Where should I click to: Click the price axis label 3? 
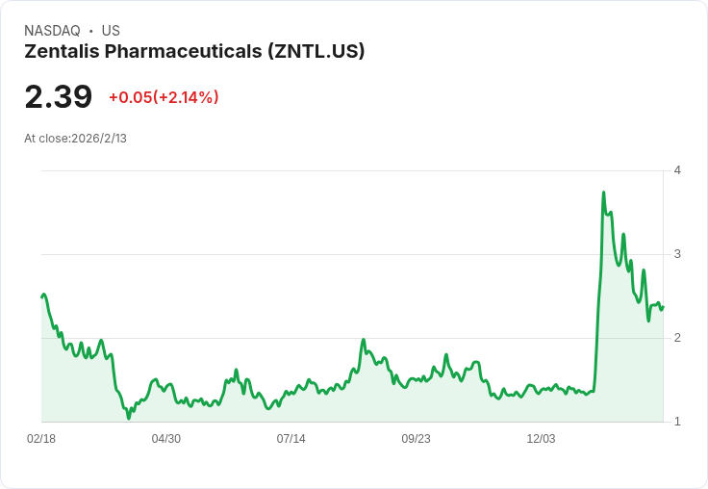[677, 254]
